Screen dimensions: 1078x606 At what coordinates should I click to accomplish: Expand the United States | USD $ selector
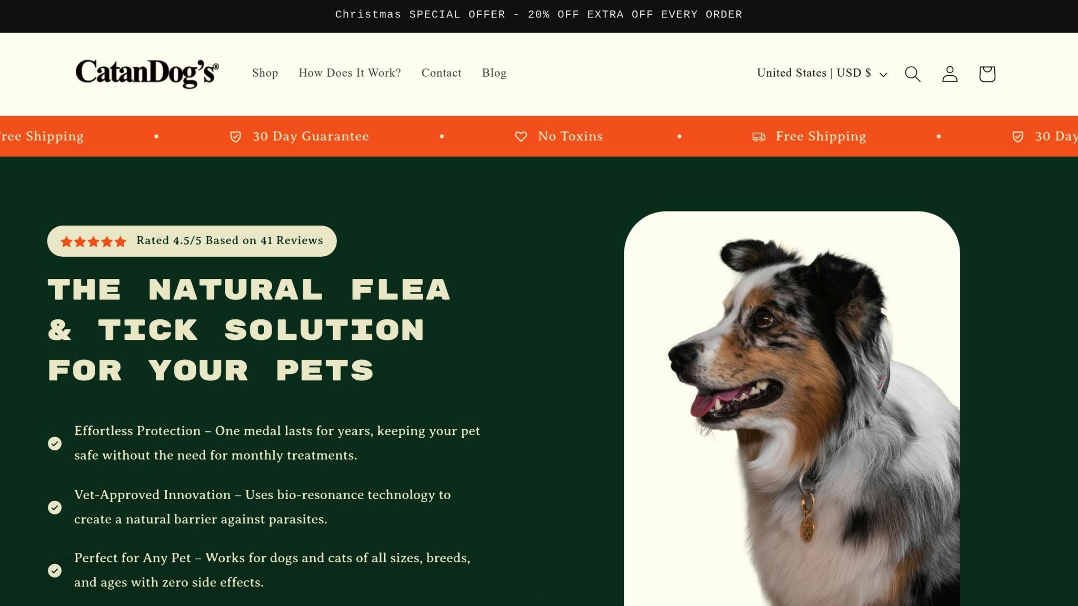(x=822, y=73)
